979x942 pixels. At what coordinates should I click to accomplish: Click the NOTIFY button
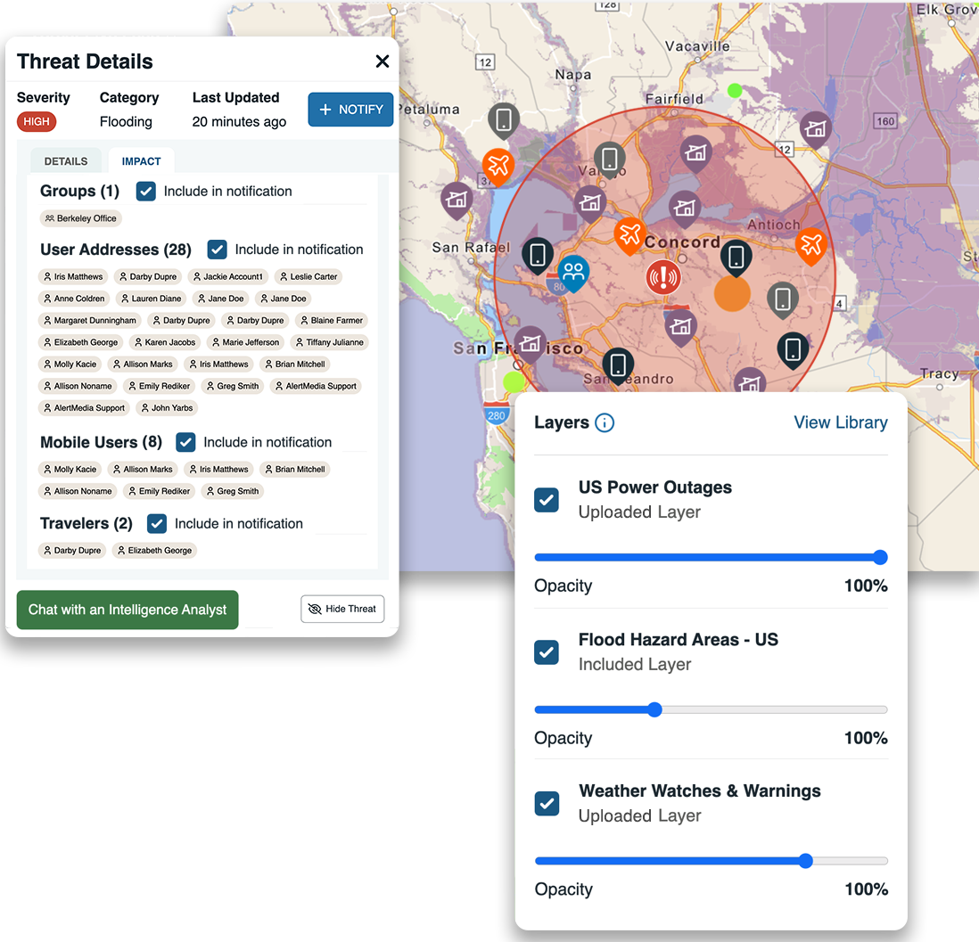(350, 109)
